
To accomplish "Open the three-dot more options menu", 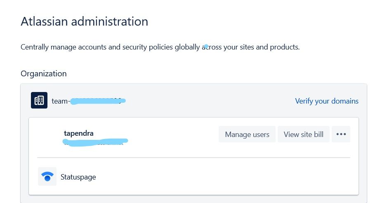I will click(341, 134).
